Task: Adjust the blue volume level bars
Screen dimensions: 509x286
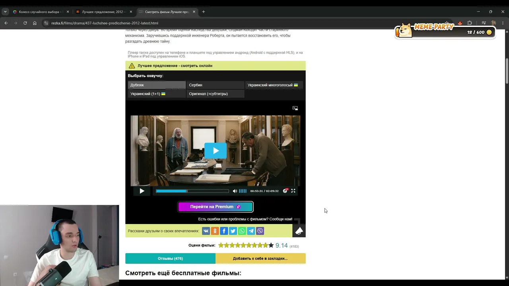Action: [243, 191]
